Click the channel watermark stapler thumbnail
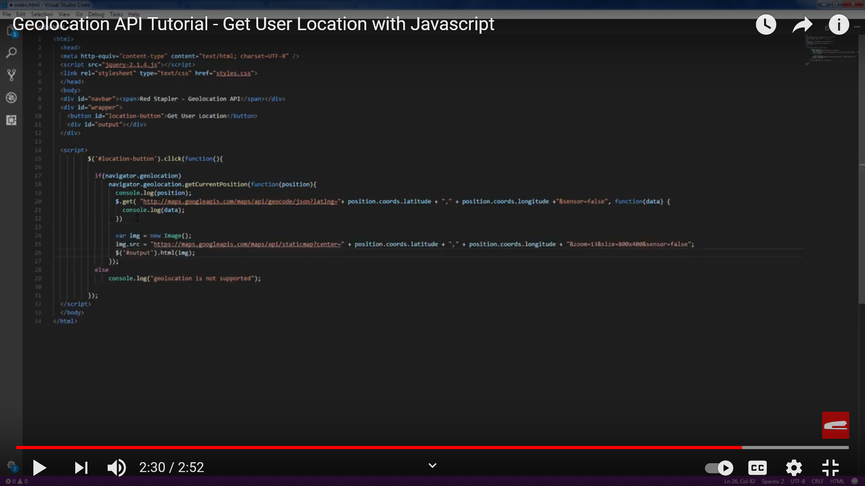The height and width of the screenshot is (486, 865). (835, 425)
